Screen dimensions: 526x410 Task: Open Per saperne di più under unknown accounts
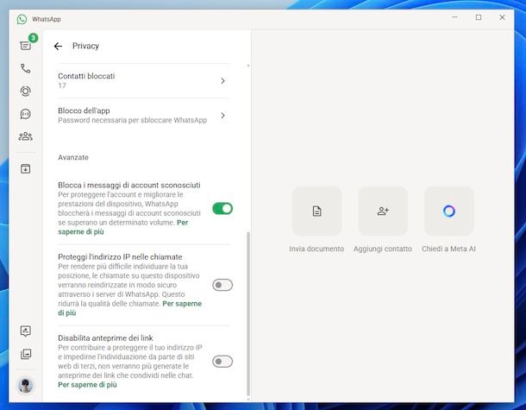point(81,231)
